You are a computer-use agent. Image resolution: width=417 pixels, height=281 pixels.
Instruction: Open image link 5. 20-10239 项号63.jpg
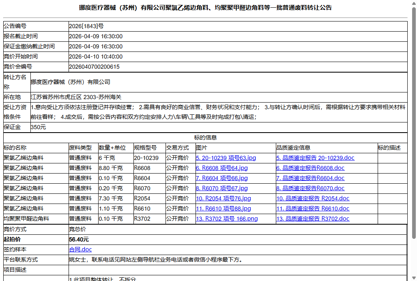tap(226, 158)
